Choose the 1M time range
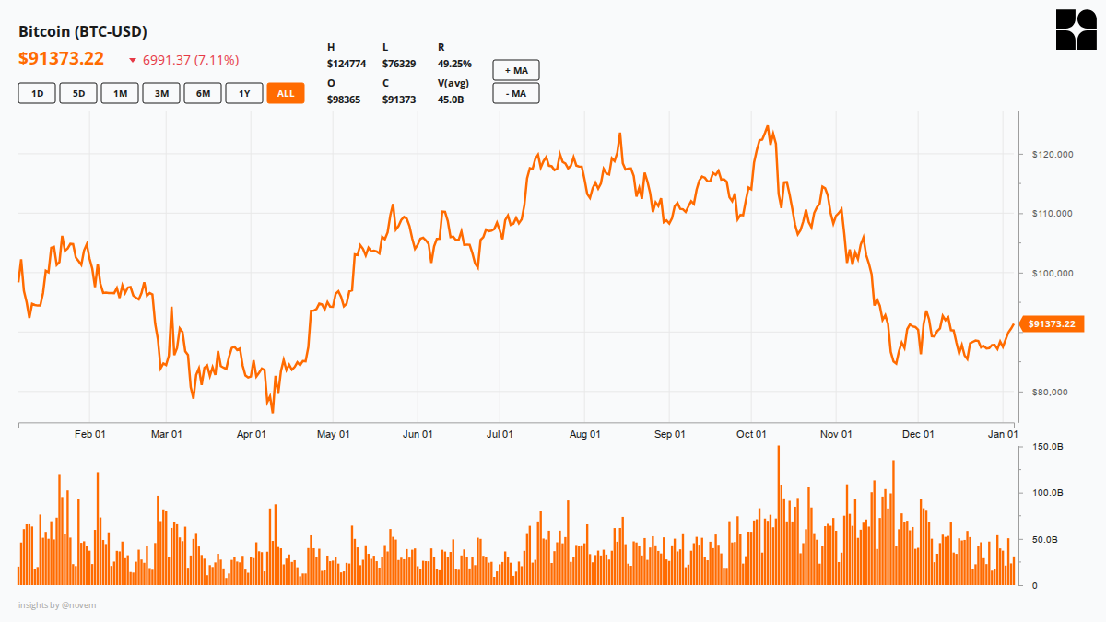The width and height of the screenshot is (1106, 622). tap(120, 93)
